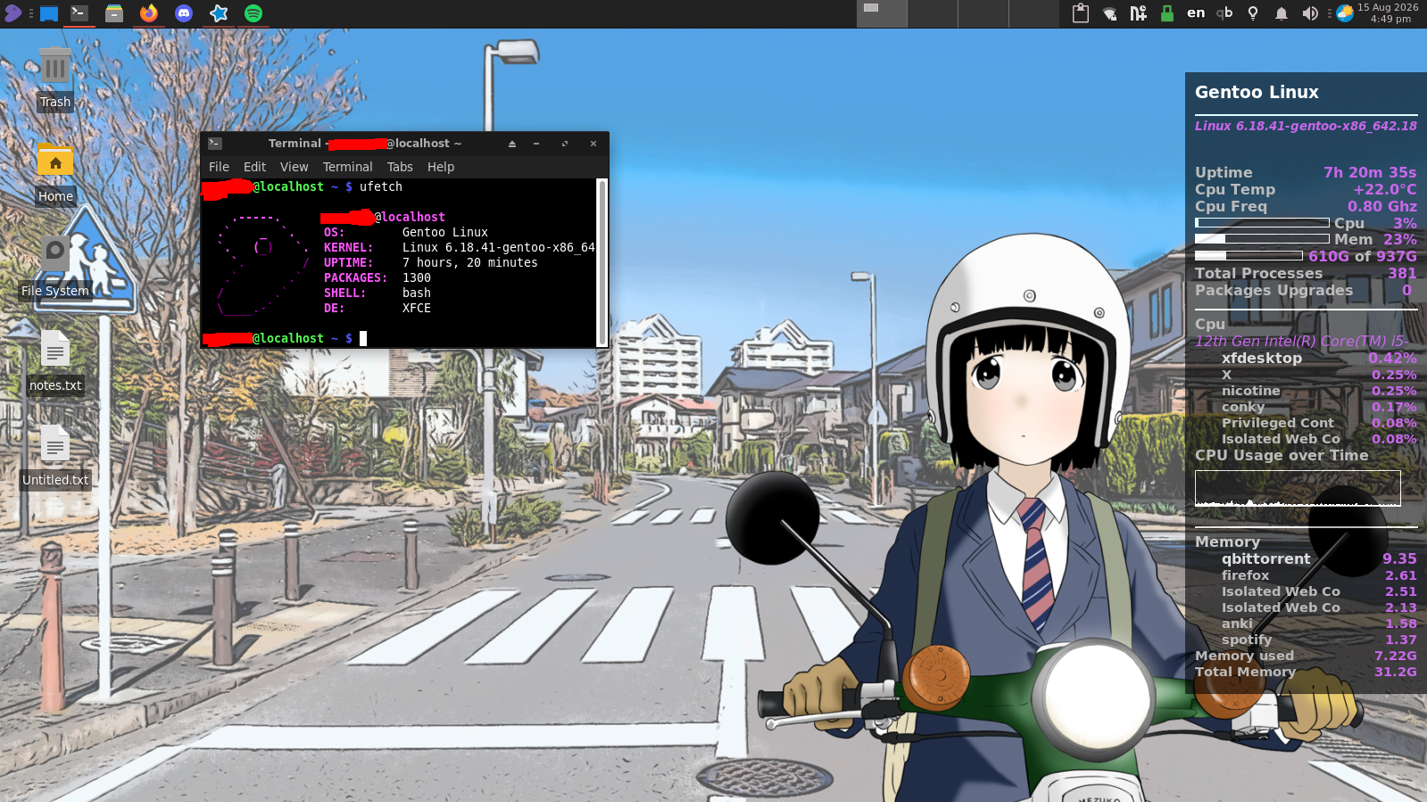The width and height of the screenshot is (1427, 802).
Task: Open the volume control in the panel
Action: point(1310,13)
